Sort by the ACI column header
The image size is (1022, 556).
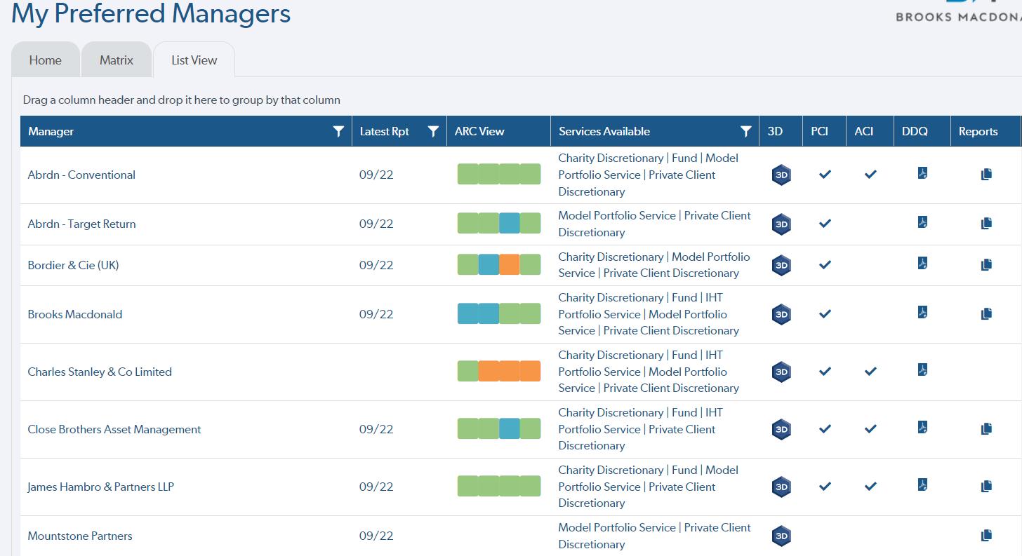pyautogui.click(x=863, y=131)
